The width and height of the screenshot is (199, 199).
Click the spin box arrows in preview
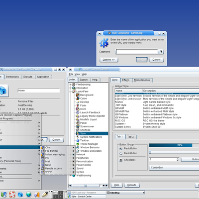click(x=178, y=160)
